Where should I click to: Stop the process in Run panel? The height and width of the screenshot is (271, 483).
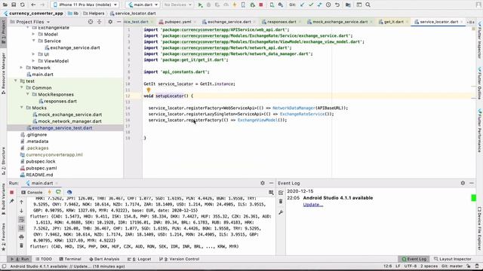click(x=12, y=193)
